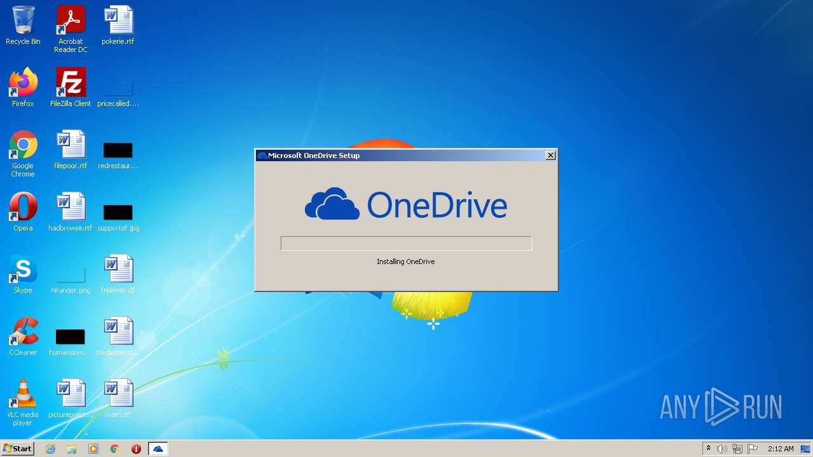Open the volume speaker tray icon
Screen dimensions: 813x457
pos(722,449)
